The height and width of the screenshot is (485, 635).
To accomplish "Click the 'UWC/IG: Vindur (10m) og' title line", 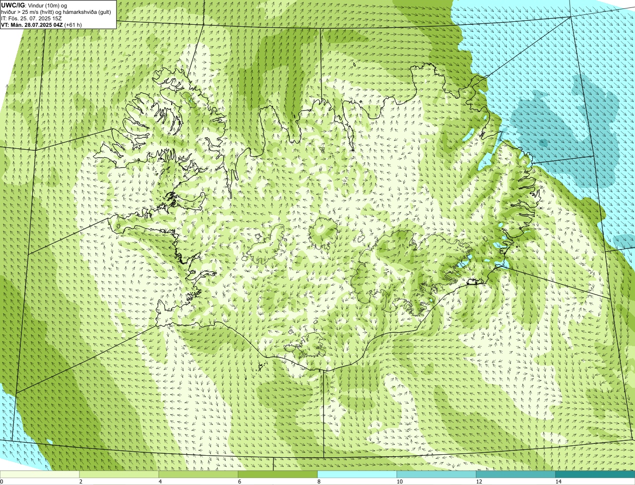I will tap(34, 5).
